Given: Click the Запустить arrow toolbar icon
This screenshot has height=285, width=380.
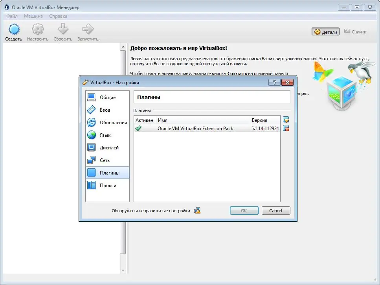Looking at the screenshot, I should point(88,29).
